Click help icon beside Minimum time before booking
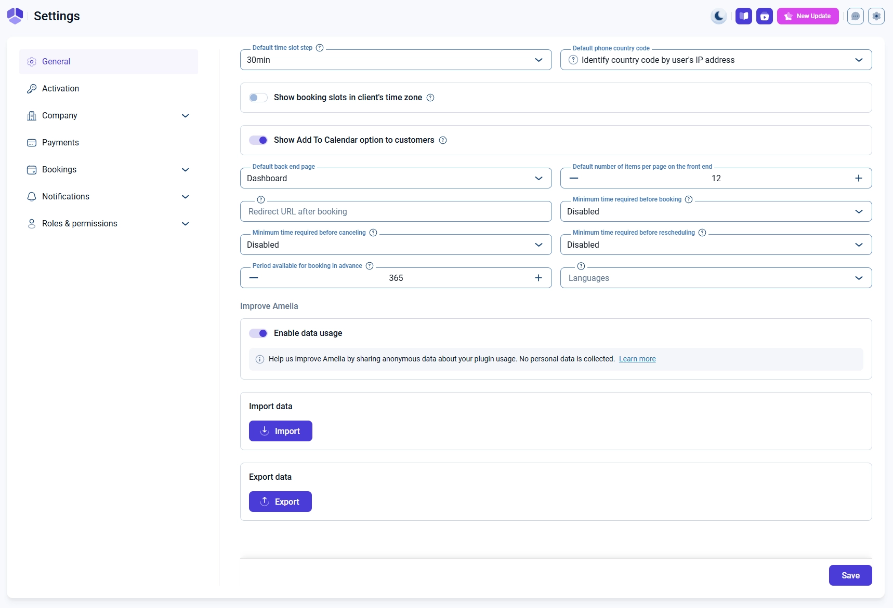 tap(689, 199)
